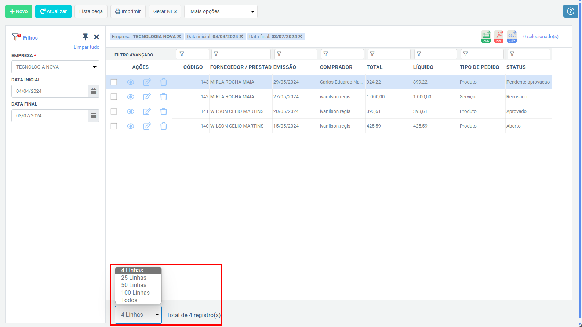Create a new record with Novo

19,11
